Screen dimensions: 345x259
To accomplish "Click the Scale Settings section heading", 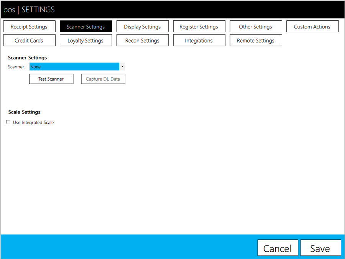I will click(x=24, y=112).
